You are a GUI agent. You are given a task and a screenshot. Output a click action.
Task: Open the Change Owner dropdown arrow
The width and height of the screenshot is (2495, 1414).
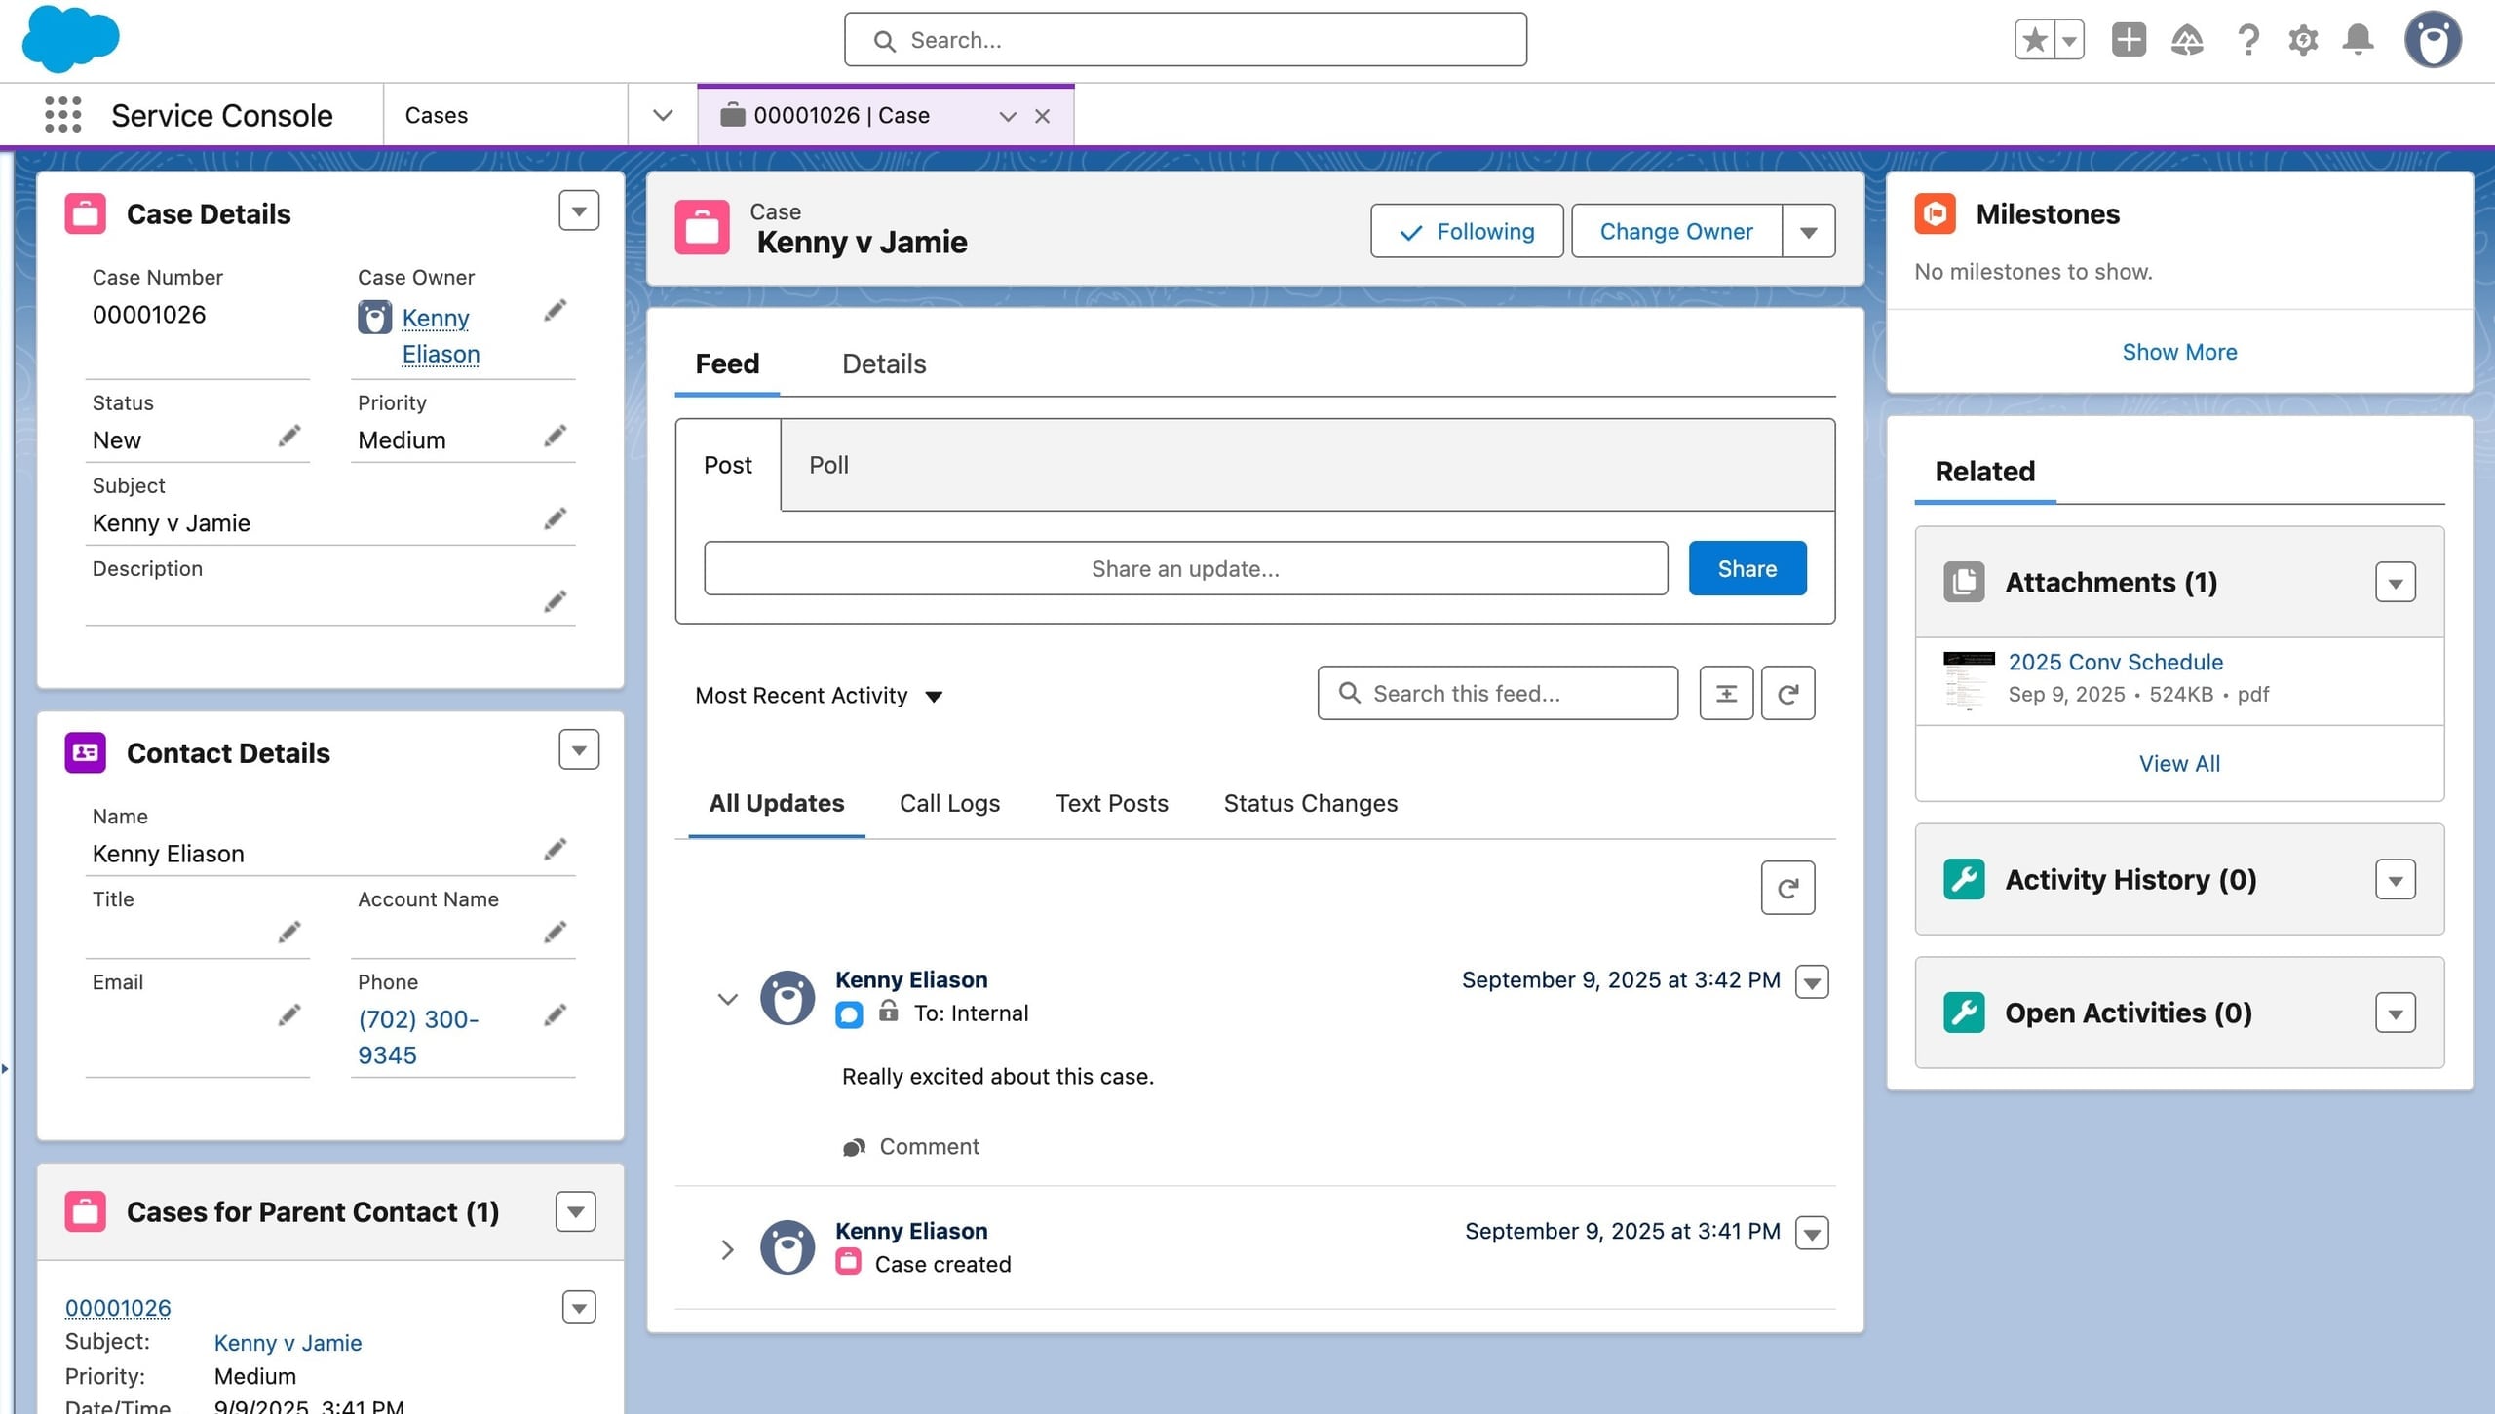click(x=1808, y=231)
